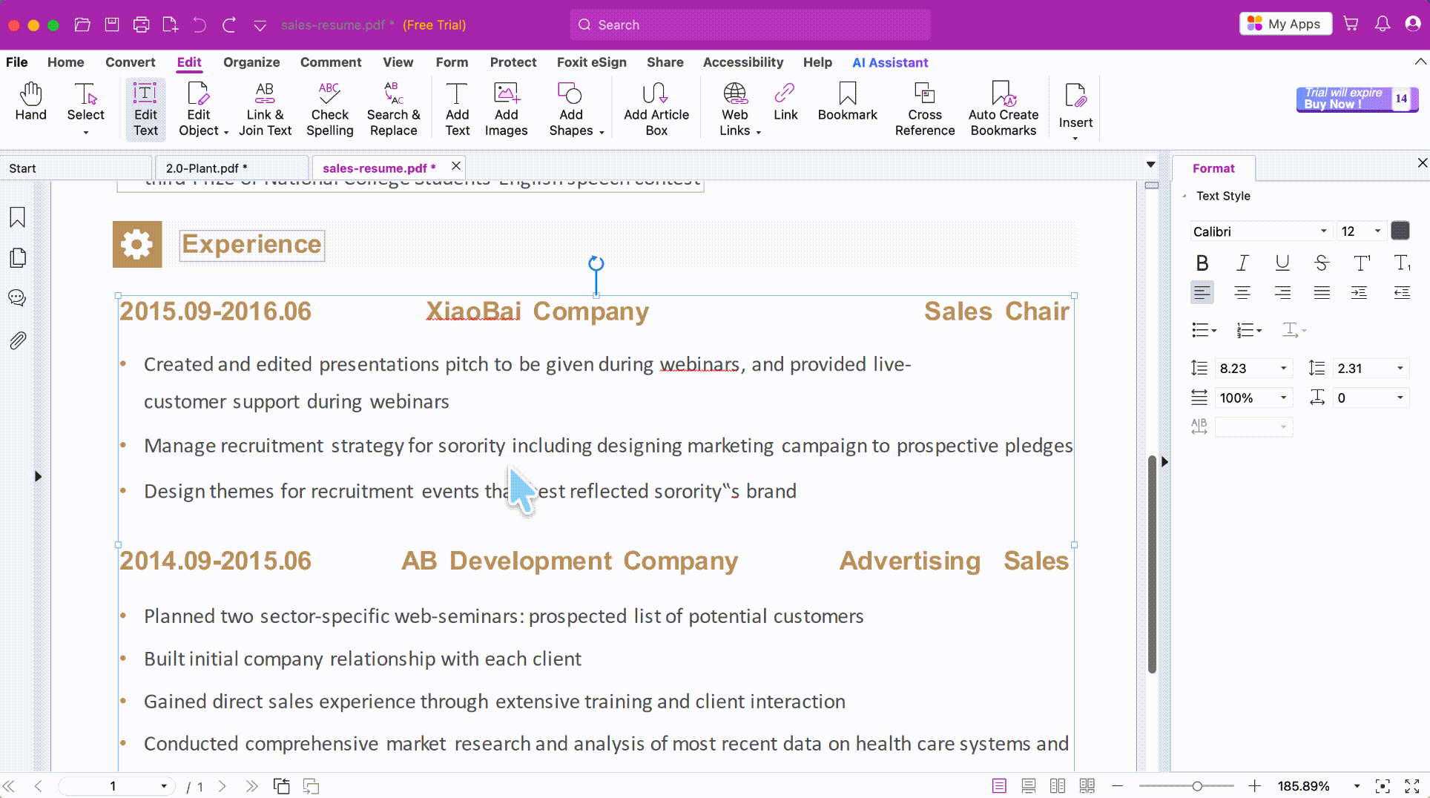Click the Search field
Screen dimensions: 1430x798
click(750, 24)
